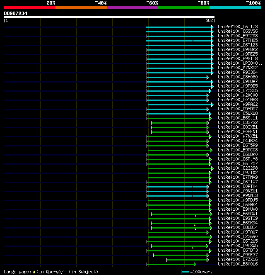Click green alignment bar for UniRef100_B6SJ11
Screen dimensions: 265x275
point(178,118)
